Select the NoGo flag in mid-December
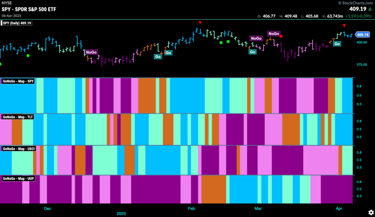Viewport: 375px width, 217px height. point(91,52)
